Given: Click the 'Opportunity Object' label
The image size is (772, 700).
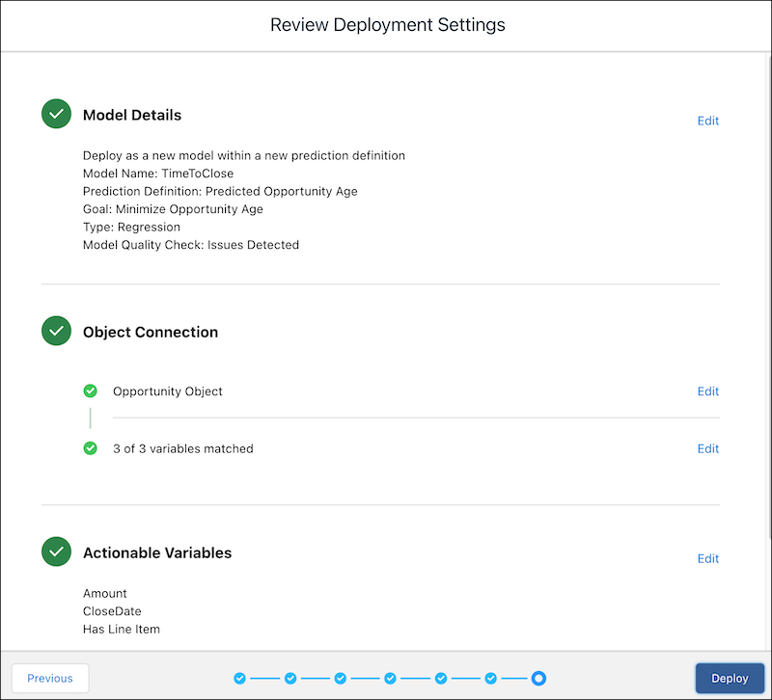Looking at the screenshot, I should point(167,391).
